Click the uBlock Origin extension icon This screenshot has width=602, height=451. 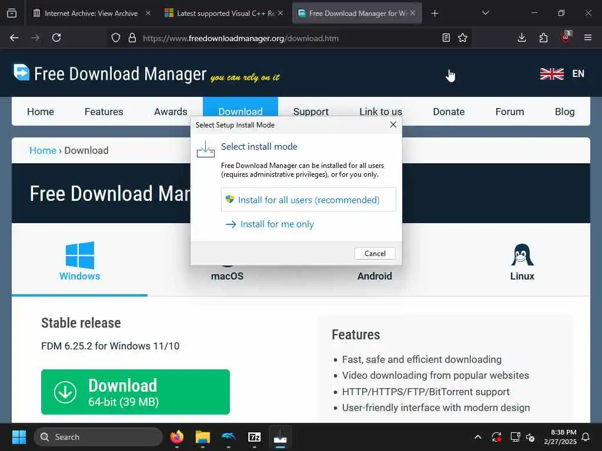click(x=566, y=37)
